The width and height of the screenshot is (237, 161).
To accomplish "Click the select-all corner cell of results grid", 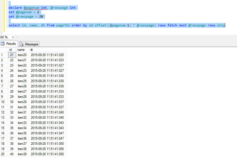I will tap(3, 50).
